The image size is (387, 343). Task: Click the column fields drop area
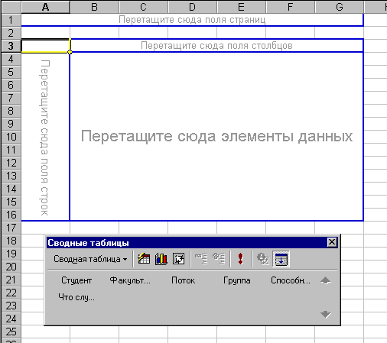point(216,46)
